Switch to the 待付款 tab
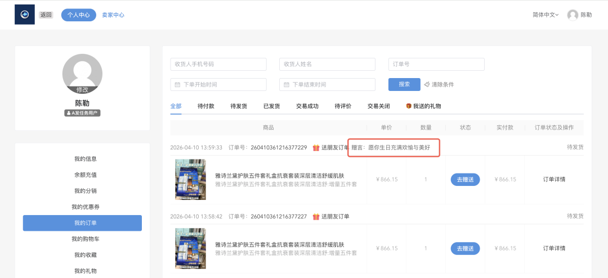The image size is (608, 278). (206, 106)
